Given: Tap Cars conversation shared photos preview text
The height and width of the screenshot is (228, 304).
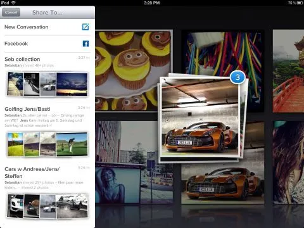Looking at the screenshot, I should click(44, 185).
